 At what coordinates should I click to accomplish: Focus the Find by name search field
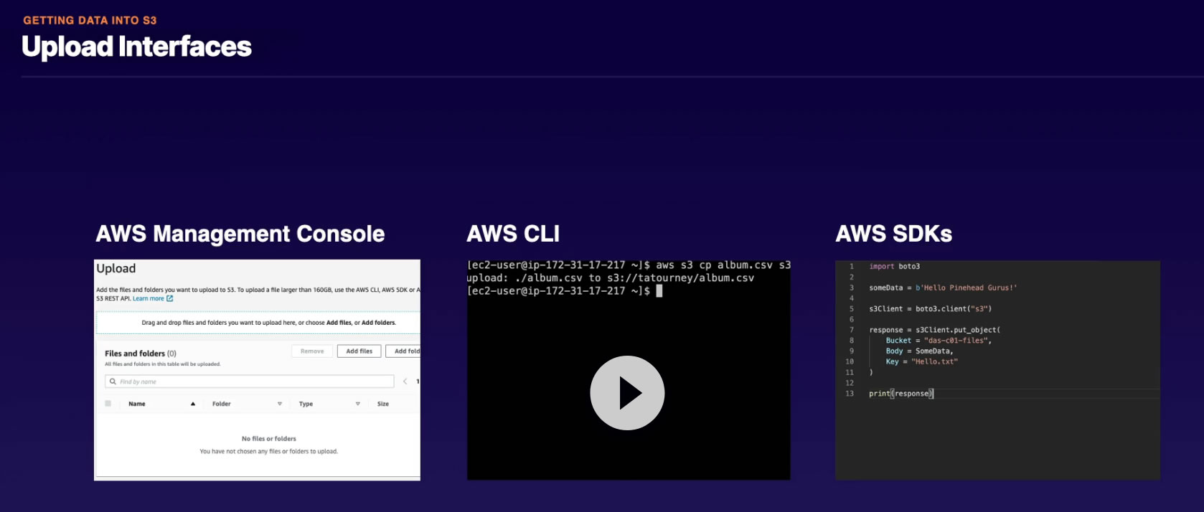click(250, 381)
